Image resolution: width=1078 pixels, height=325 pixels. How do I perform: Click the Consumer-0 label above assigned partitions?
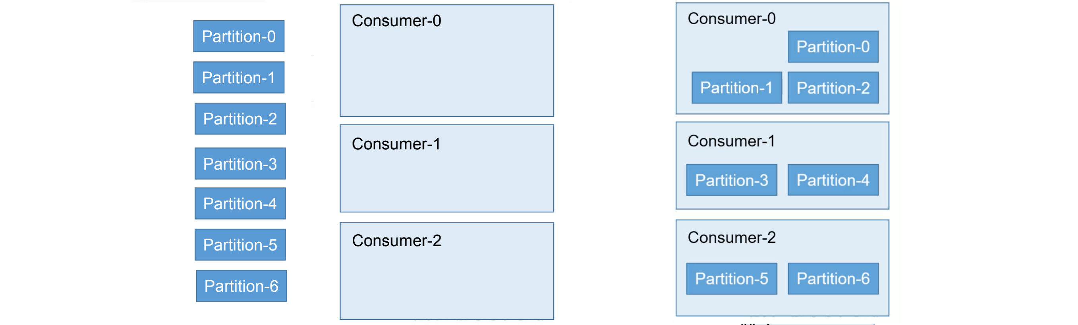pyautogui.click(x=731, y=19)
